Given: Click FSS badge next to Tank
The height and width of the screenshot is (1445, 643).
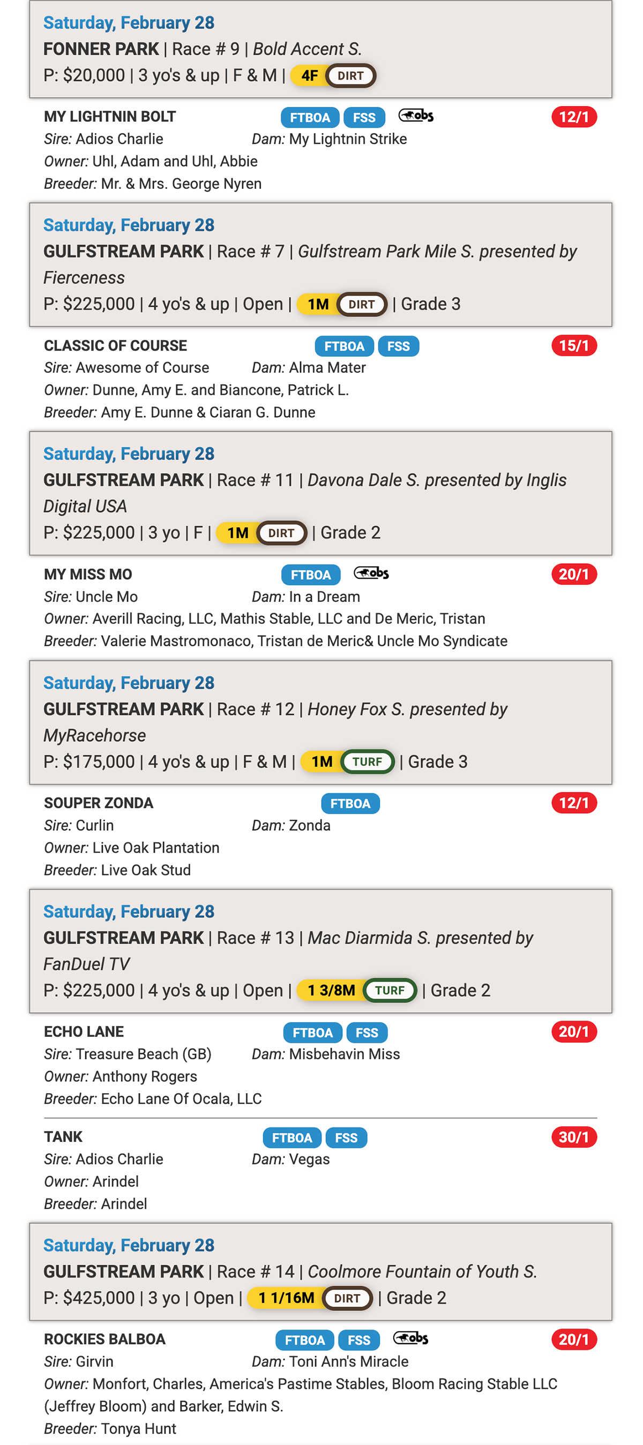Looking at the screenshot, I should (346, 1137).
